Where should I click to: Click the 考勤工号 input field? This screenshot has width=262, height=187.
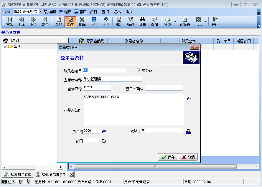click(164, 130)
